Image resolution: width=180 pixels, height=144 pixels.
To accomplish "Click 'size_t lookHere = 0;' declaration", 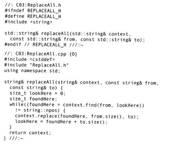I will pos(37,93).
